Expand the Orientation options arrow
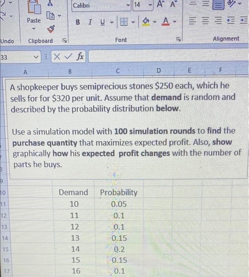Image resolution: width=249 pixels, height=277 pixels. point(240,3)
